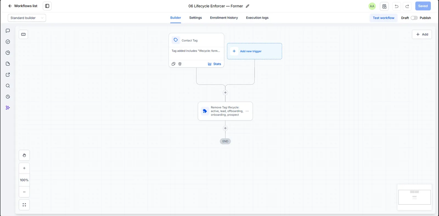Open the Standard builder dropdown

(x=27, y=18)
